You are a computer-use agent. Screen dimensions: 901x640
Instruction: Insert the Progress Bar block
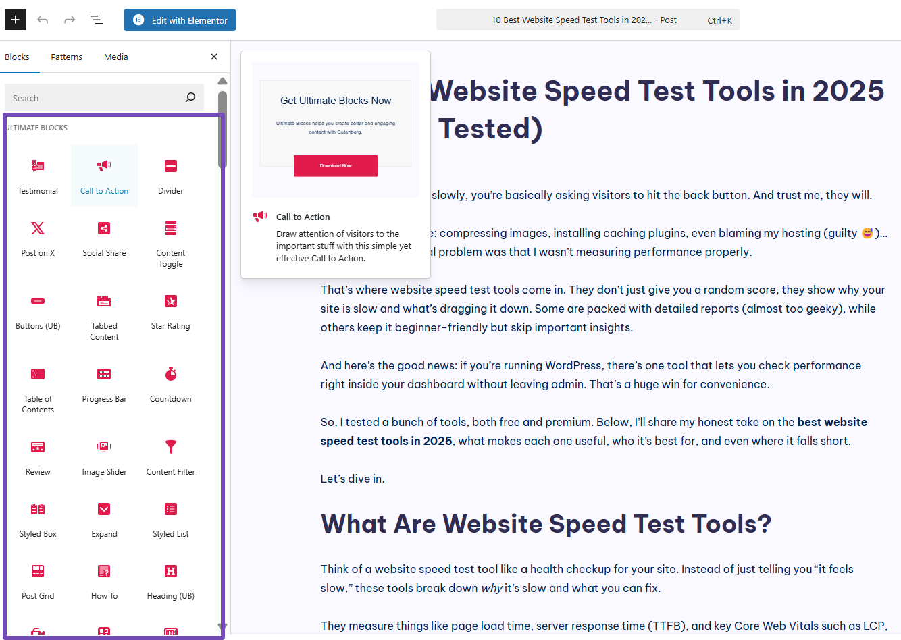[x=104, y=383]
